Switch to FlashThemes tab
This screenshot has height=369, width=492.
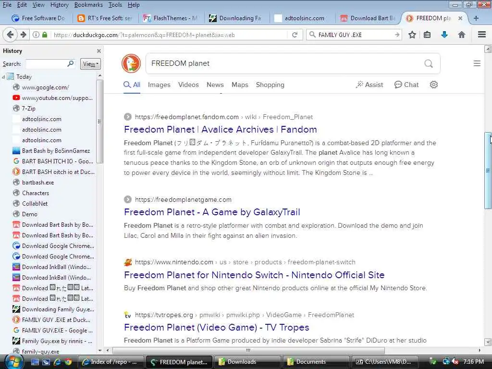tap(170, 18)
